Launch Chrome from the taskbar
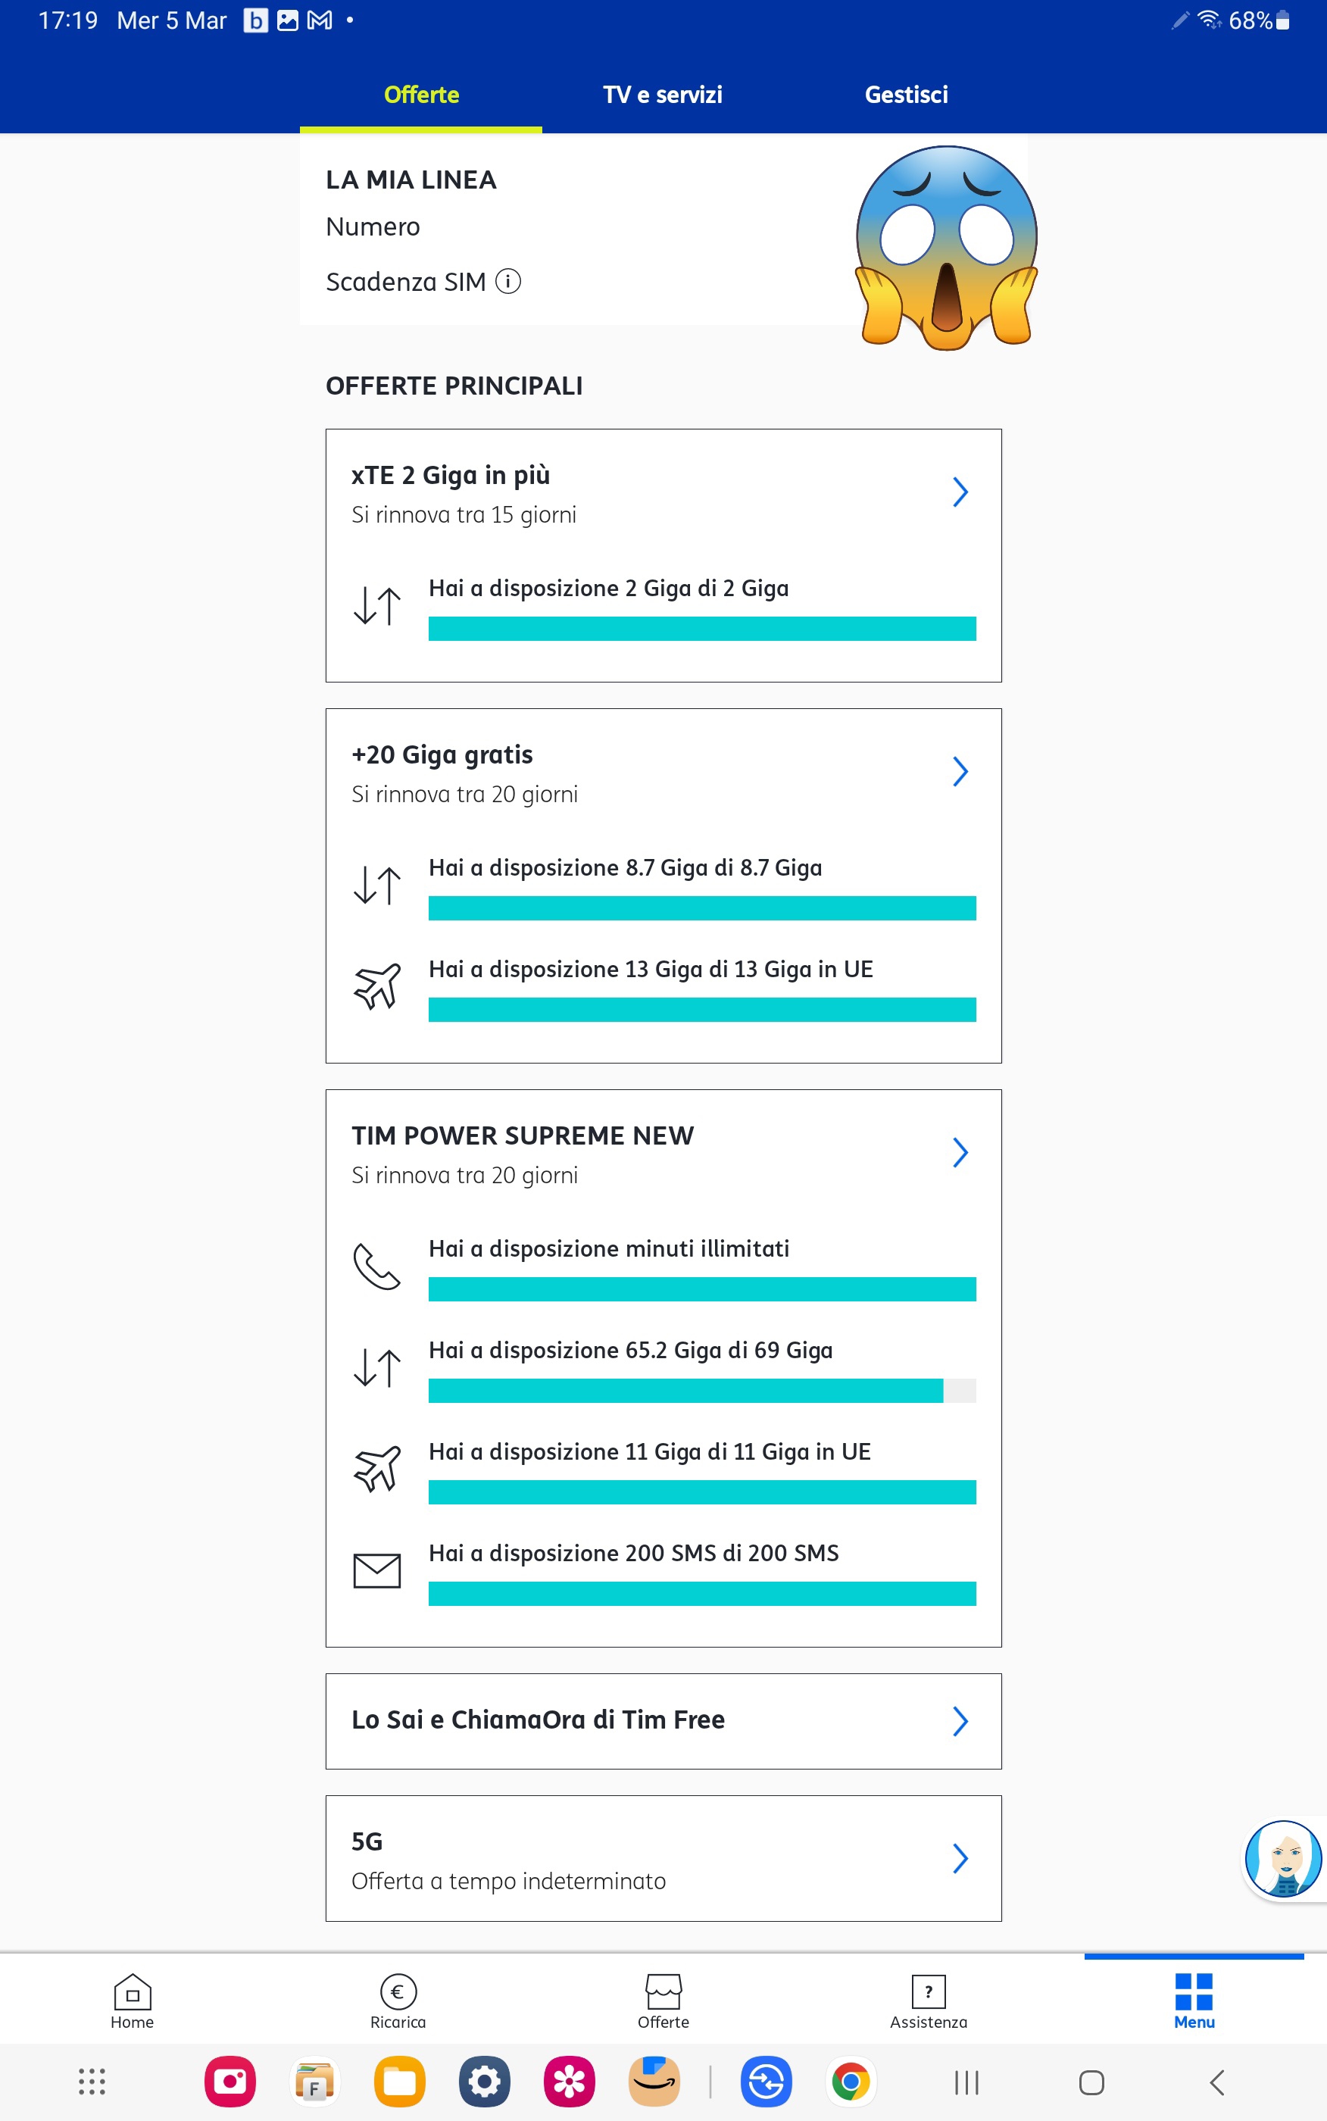Viewport: 1327px width, 2121px height. [851, 2082]
